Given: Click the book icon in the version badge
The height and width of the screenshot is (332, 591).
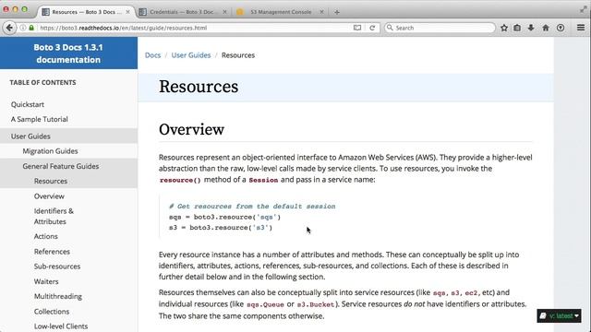Looking at the screenshot, I should (543, 315).
